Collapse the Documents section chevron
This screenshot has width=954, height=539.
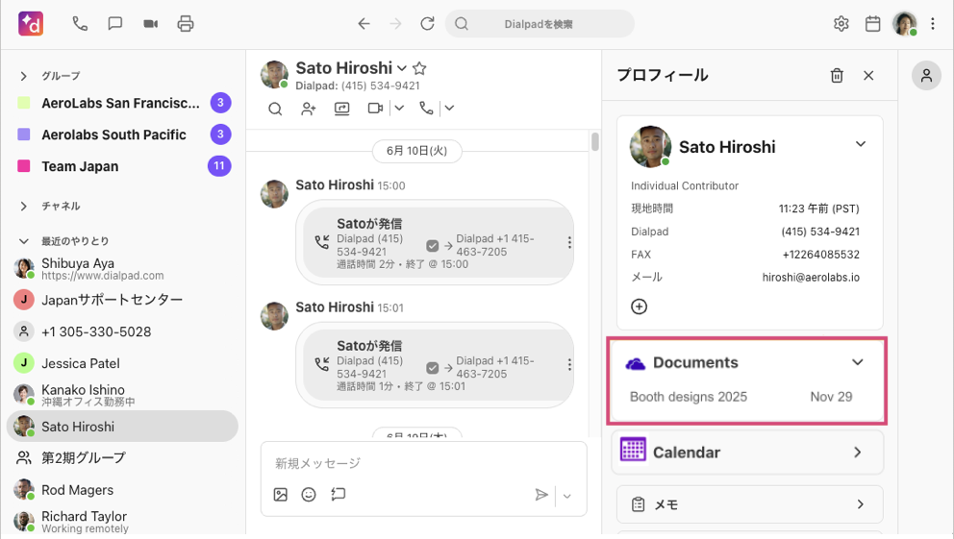point(857,362)
